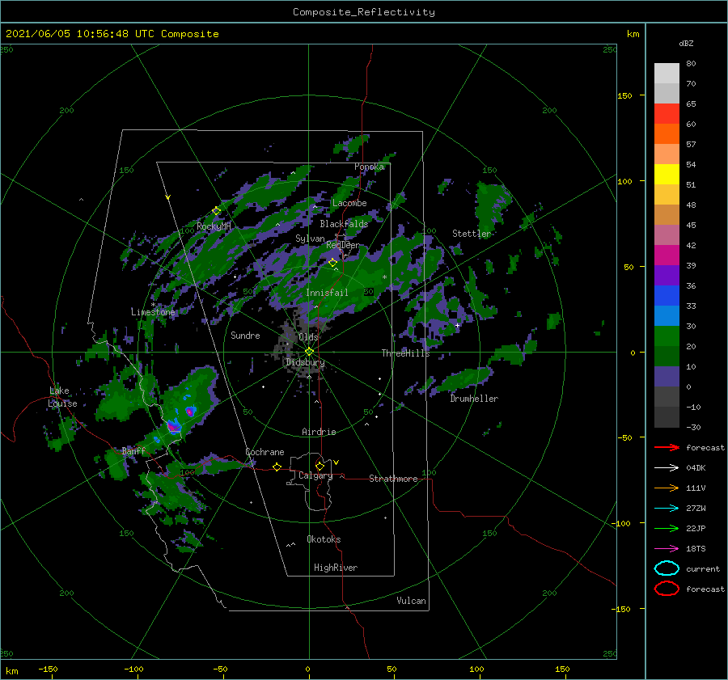Click the timestamp 2021/06/05 10:56:48 UTC Composite
Screen dimensions: 728x680
[x=112, y=34]
